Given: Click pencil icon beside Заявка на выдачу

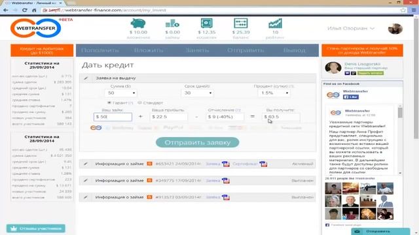Looking at the screenshot, I should 86,78.
